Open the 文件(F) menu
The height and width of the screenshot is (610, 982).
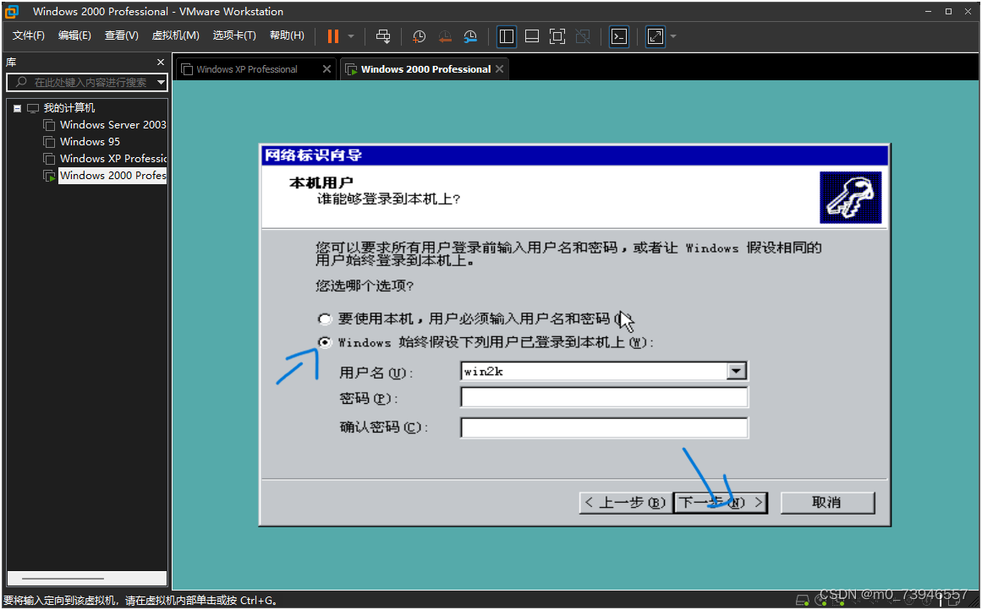[x=28, y=35]
